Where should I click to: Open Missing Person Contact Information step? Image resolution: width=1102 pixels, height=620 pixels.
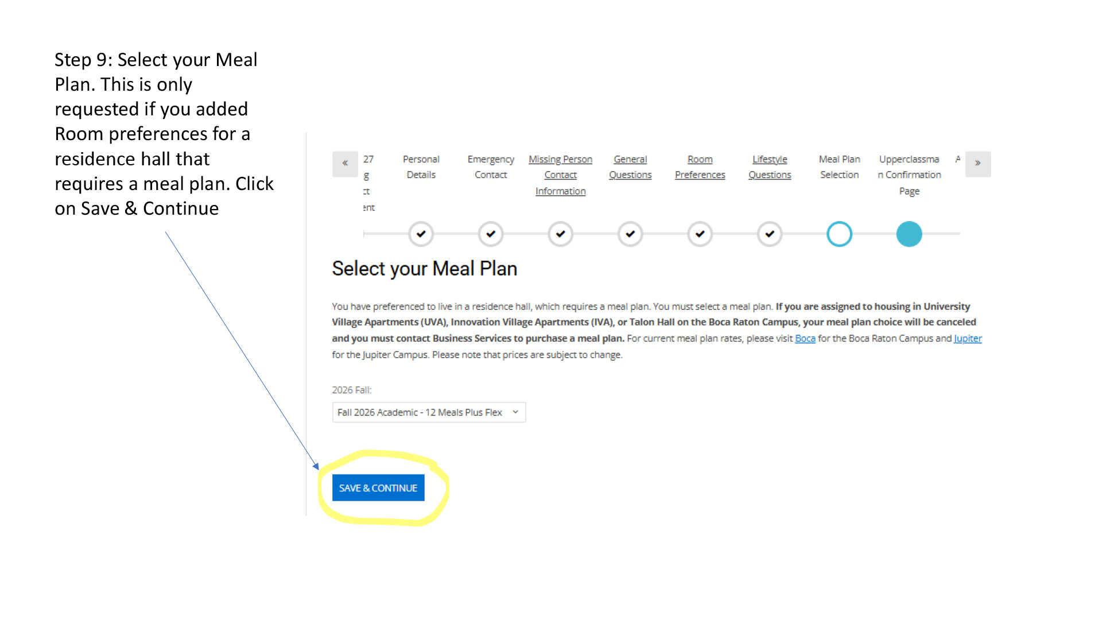pyautogui.click(x=560, y=175)
